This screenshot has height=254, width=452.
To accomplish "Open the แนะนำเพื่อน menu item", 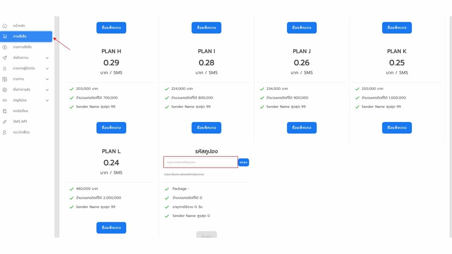I will pyautogui.click(x=21, y=132).
